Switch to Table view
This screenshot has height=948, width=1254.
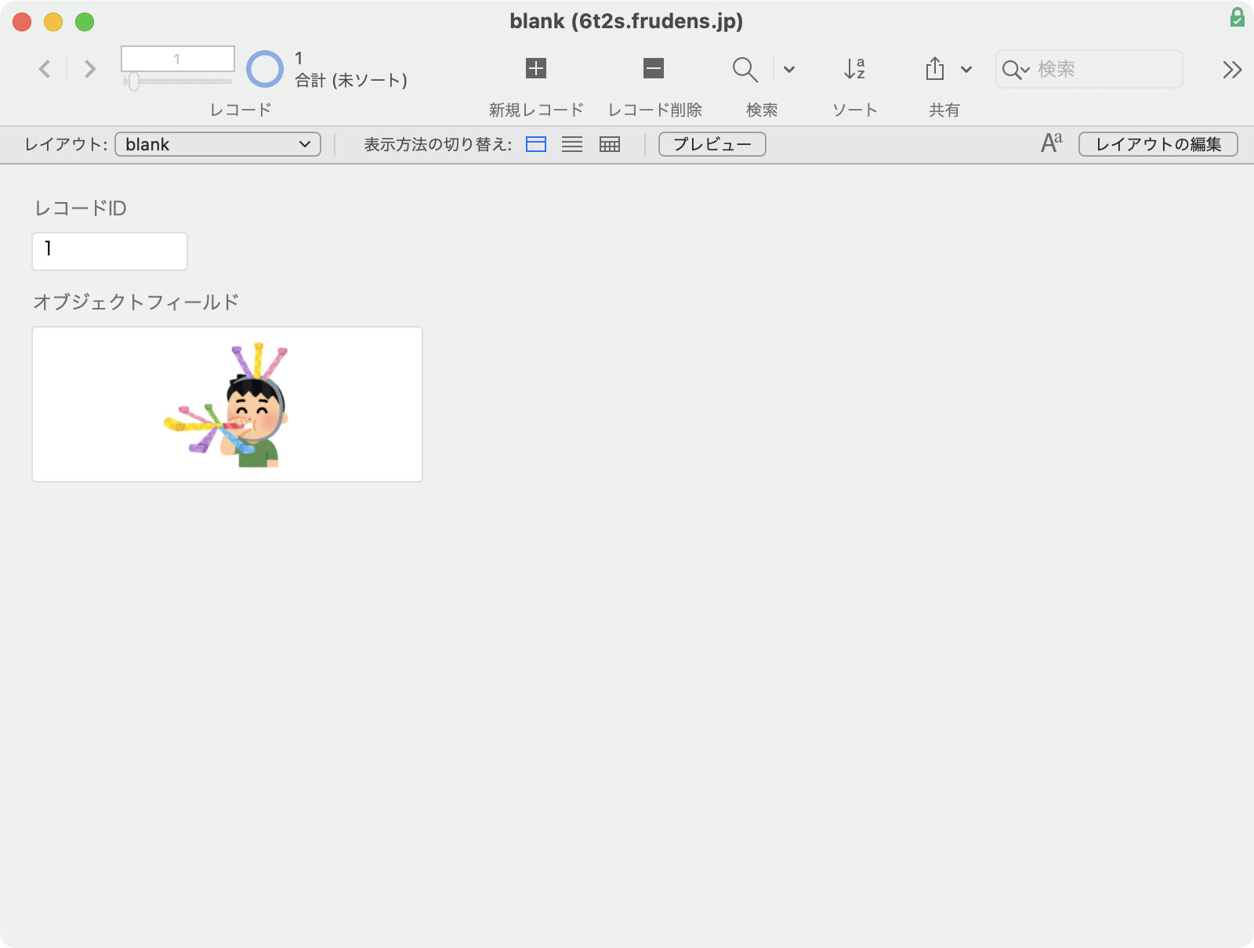coord(610,144)
